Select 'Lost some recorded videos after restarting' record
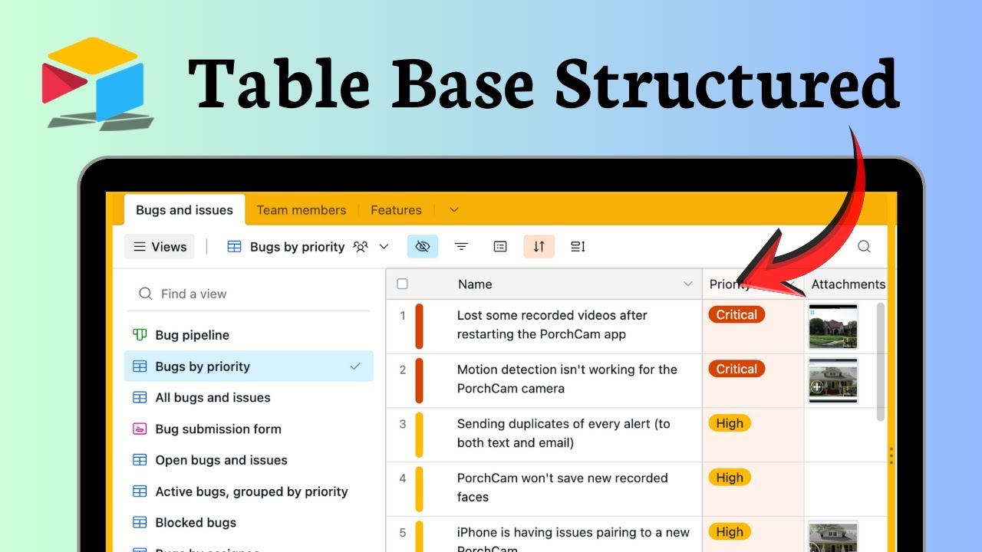 [x=552, y=325]
